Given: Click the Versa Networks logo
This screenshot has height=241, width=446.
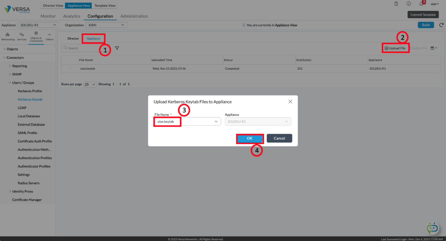Looking at the screenshot, I should pyautogui.click(x=17, y=9).
